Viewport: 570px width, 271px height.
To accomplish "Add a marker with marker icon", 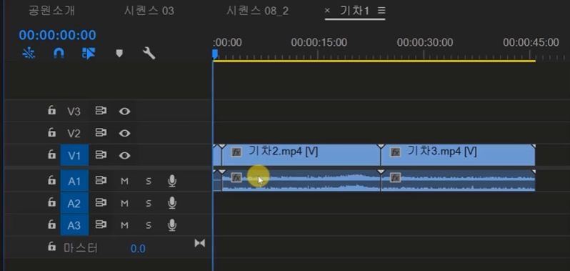I will [x=119, y=54].
